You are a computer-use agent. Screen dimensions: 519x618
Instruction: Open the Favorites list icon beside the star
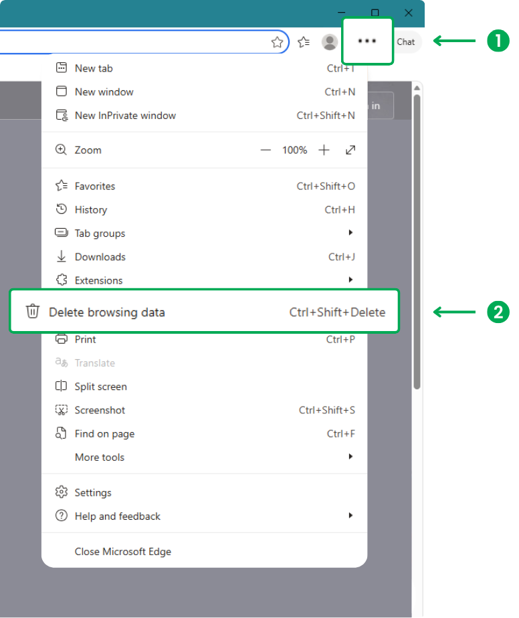304,41
